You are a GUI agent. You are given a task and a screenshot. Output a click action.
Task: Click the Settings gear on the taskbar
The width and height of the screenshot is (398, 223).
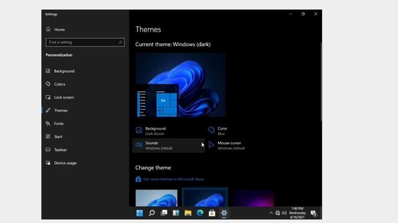[x=224, y=213]
